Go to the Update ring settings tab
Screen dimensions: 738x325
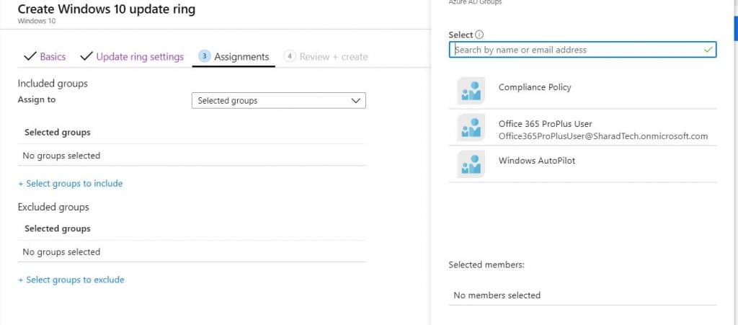[140, 57]
